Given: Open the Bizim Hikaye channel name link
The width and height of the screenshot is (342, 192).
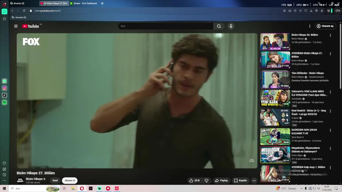Looking at the screenshot, I should 34,179.
